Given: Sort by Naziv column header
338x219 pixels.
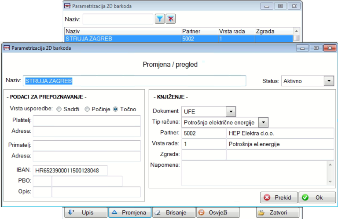Looking at the screenshot, I should pos(123,31).
